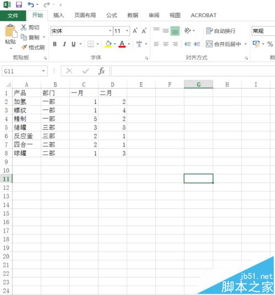Select the Format Painter brush

(x=24, y=47)
